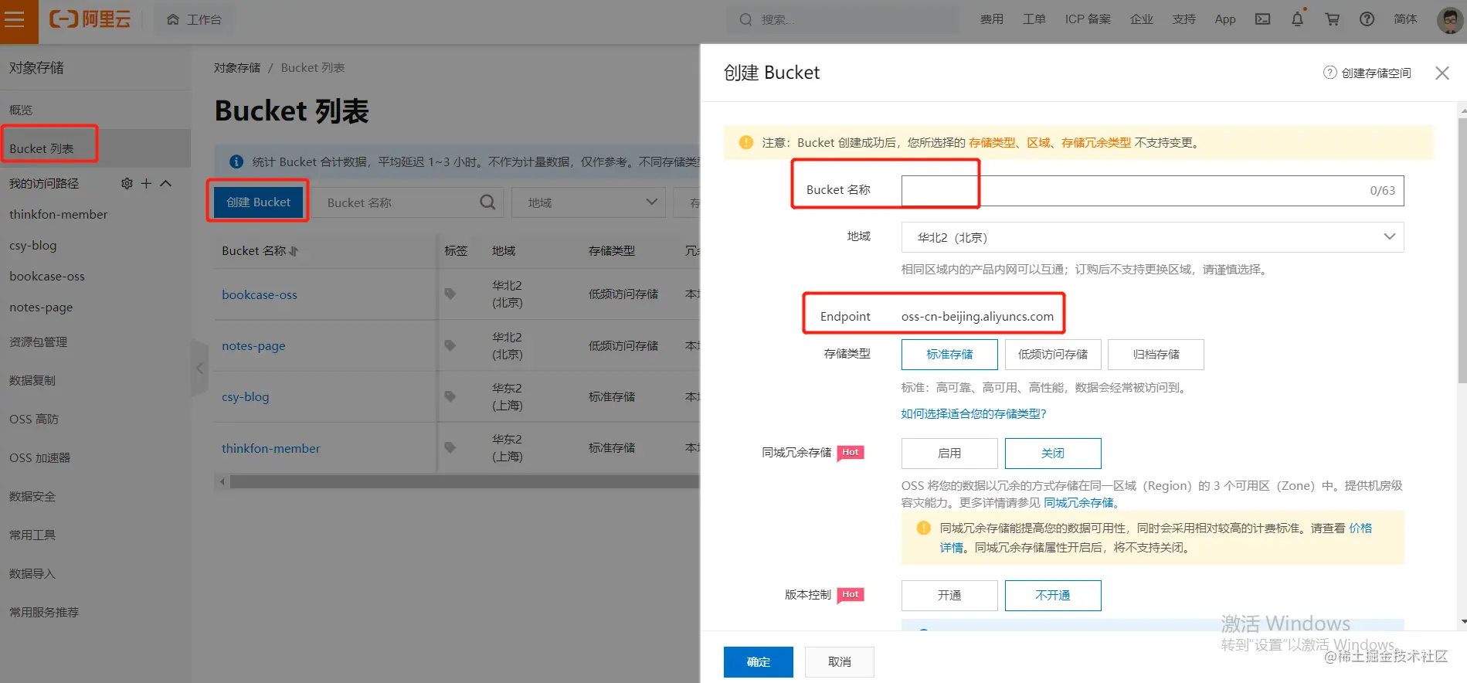Collapse 我的访问路径 section
The height and width of the screenshot is (683, 1467).
pyautogui.click(x=165, y=183)
